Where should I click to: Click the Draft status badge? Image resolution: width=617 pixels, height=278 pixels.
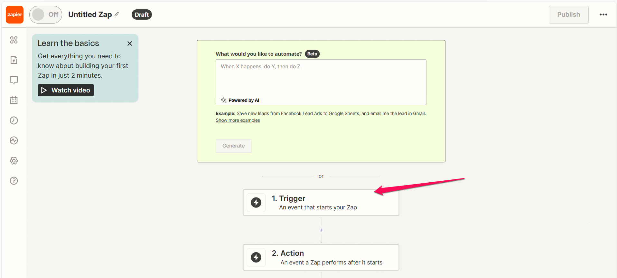(142, 14)
